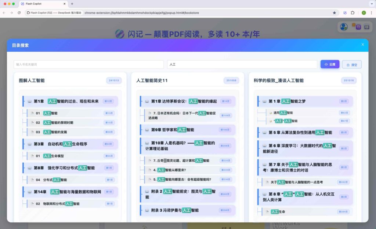Open the 附录 3 冯诺伊曼与人工智能 entry

point(187,210)
